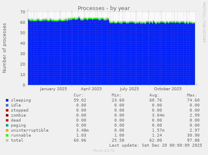Click sleeping average value 60.76
The image size is (208, 155).
[x=156, y=100]
